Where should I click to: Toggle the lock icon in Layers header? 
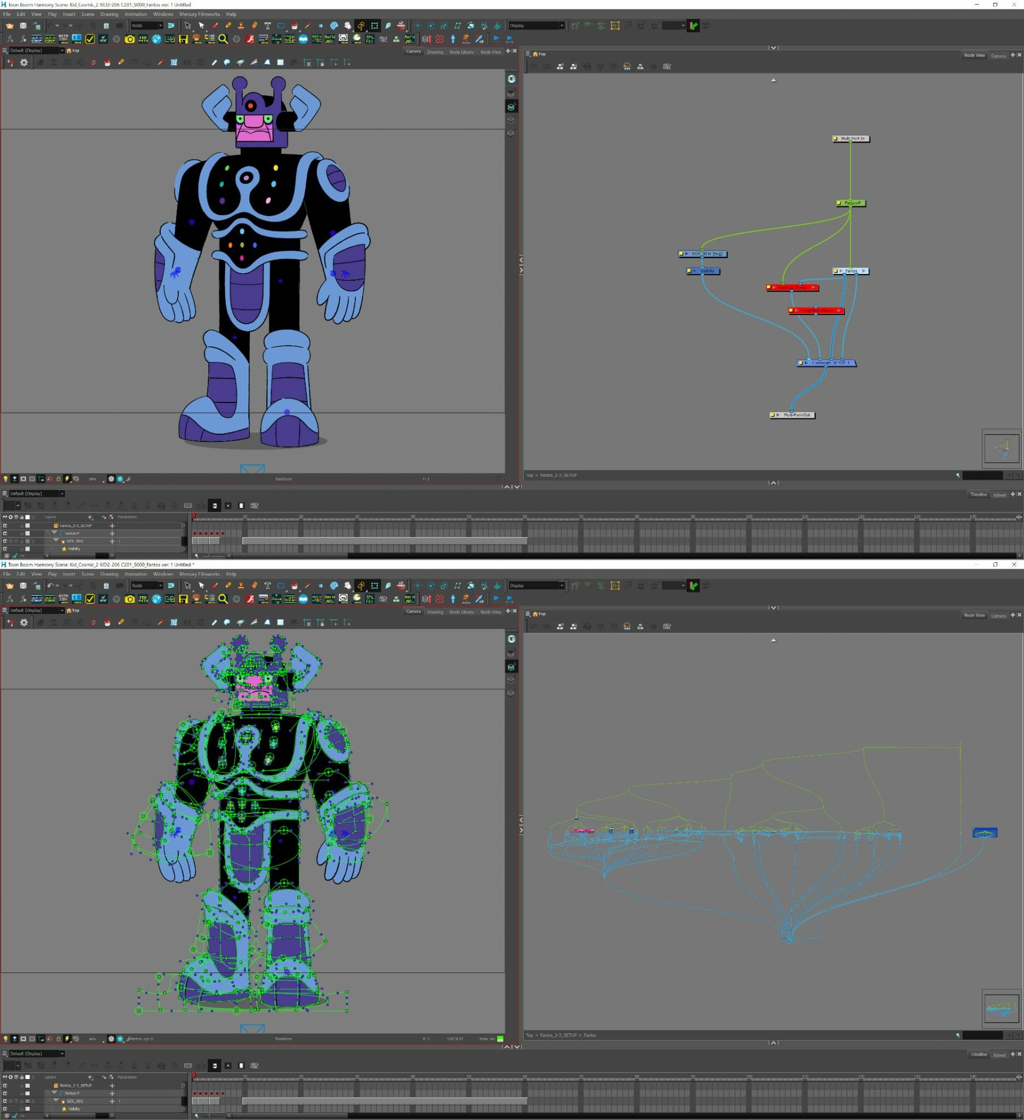[22, 517]
